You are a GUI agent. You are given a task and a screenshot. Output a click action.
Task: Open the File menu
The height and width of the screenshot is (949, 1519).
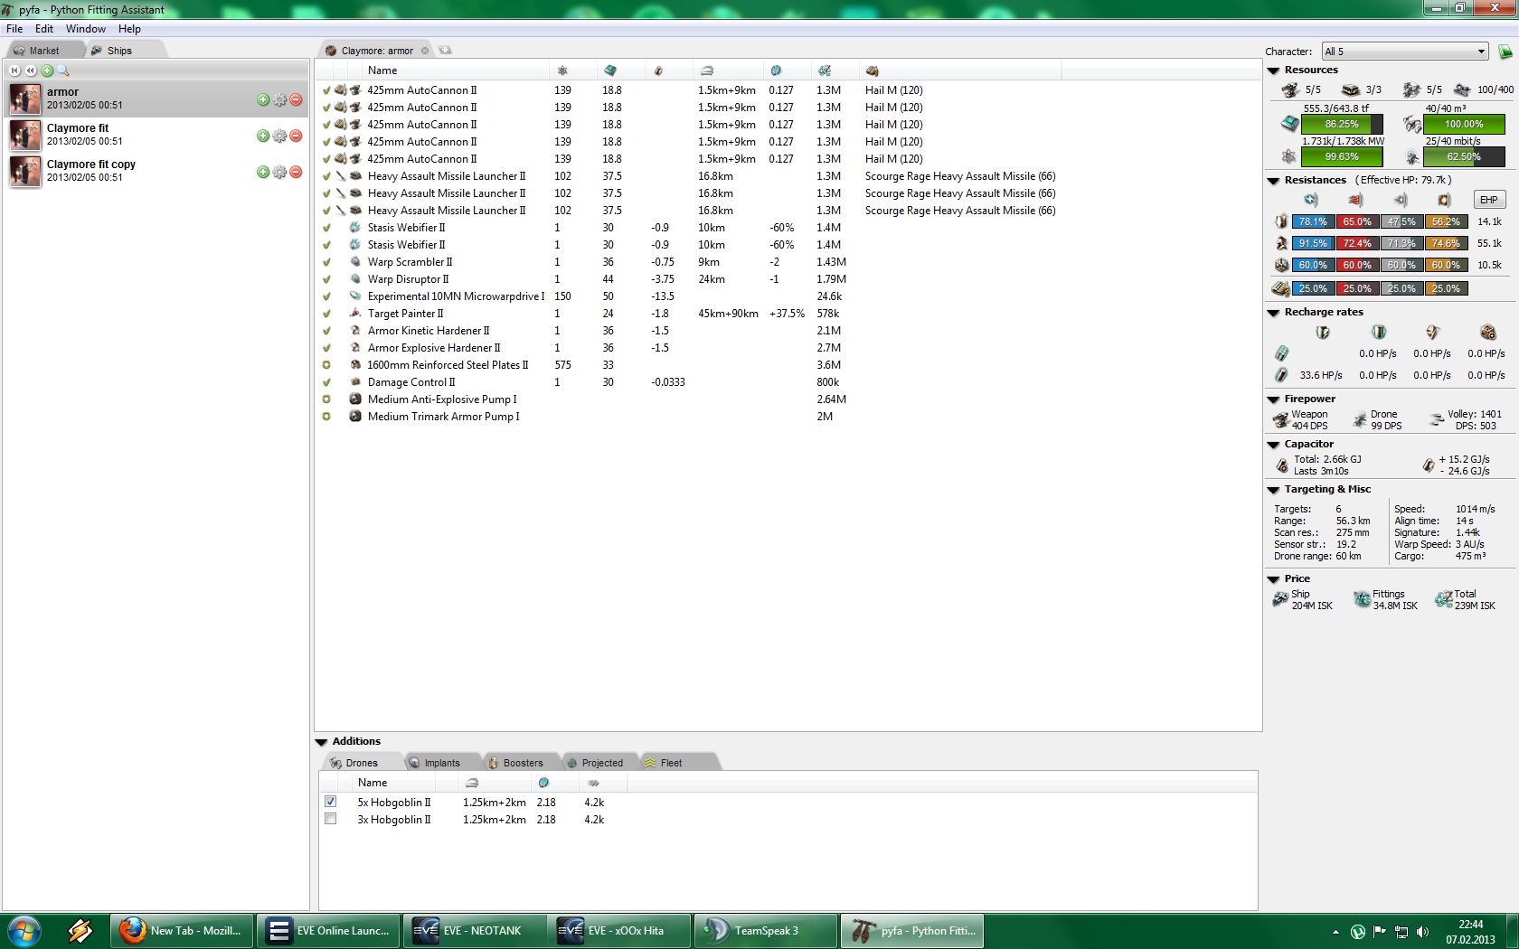(x=14, y=29)
